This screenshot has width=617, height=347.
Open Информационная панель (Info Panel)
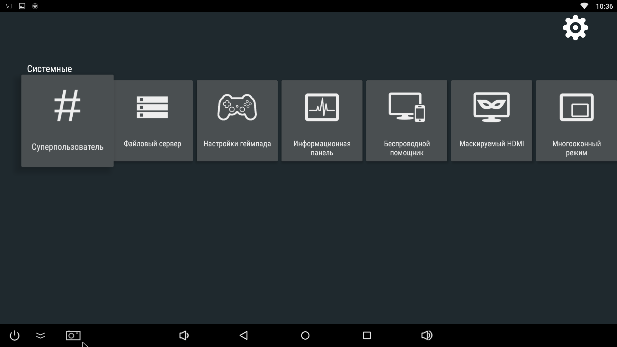coord(322,120)
